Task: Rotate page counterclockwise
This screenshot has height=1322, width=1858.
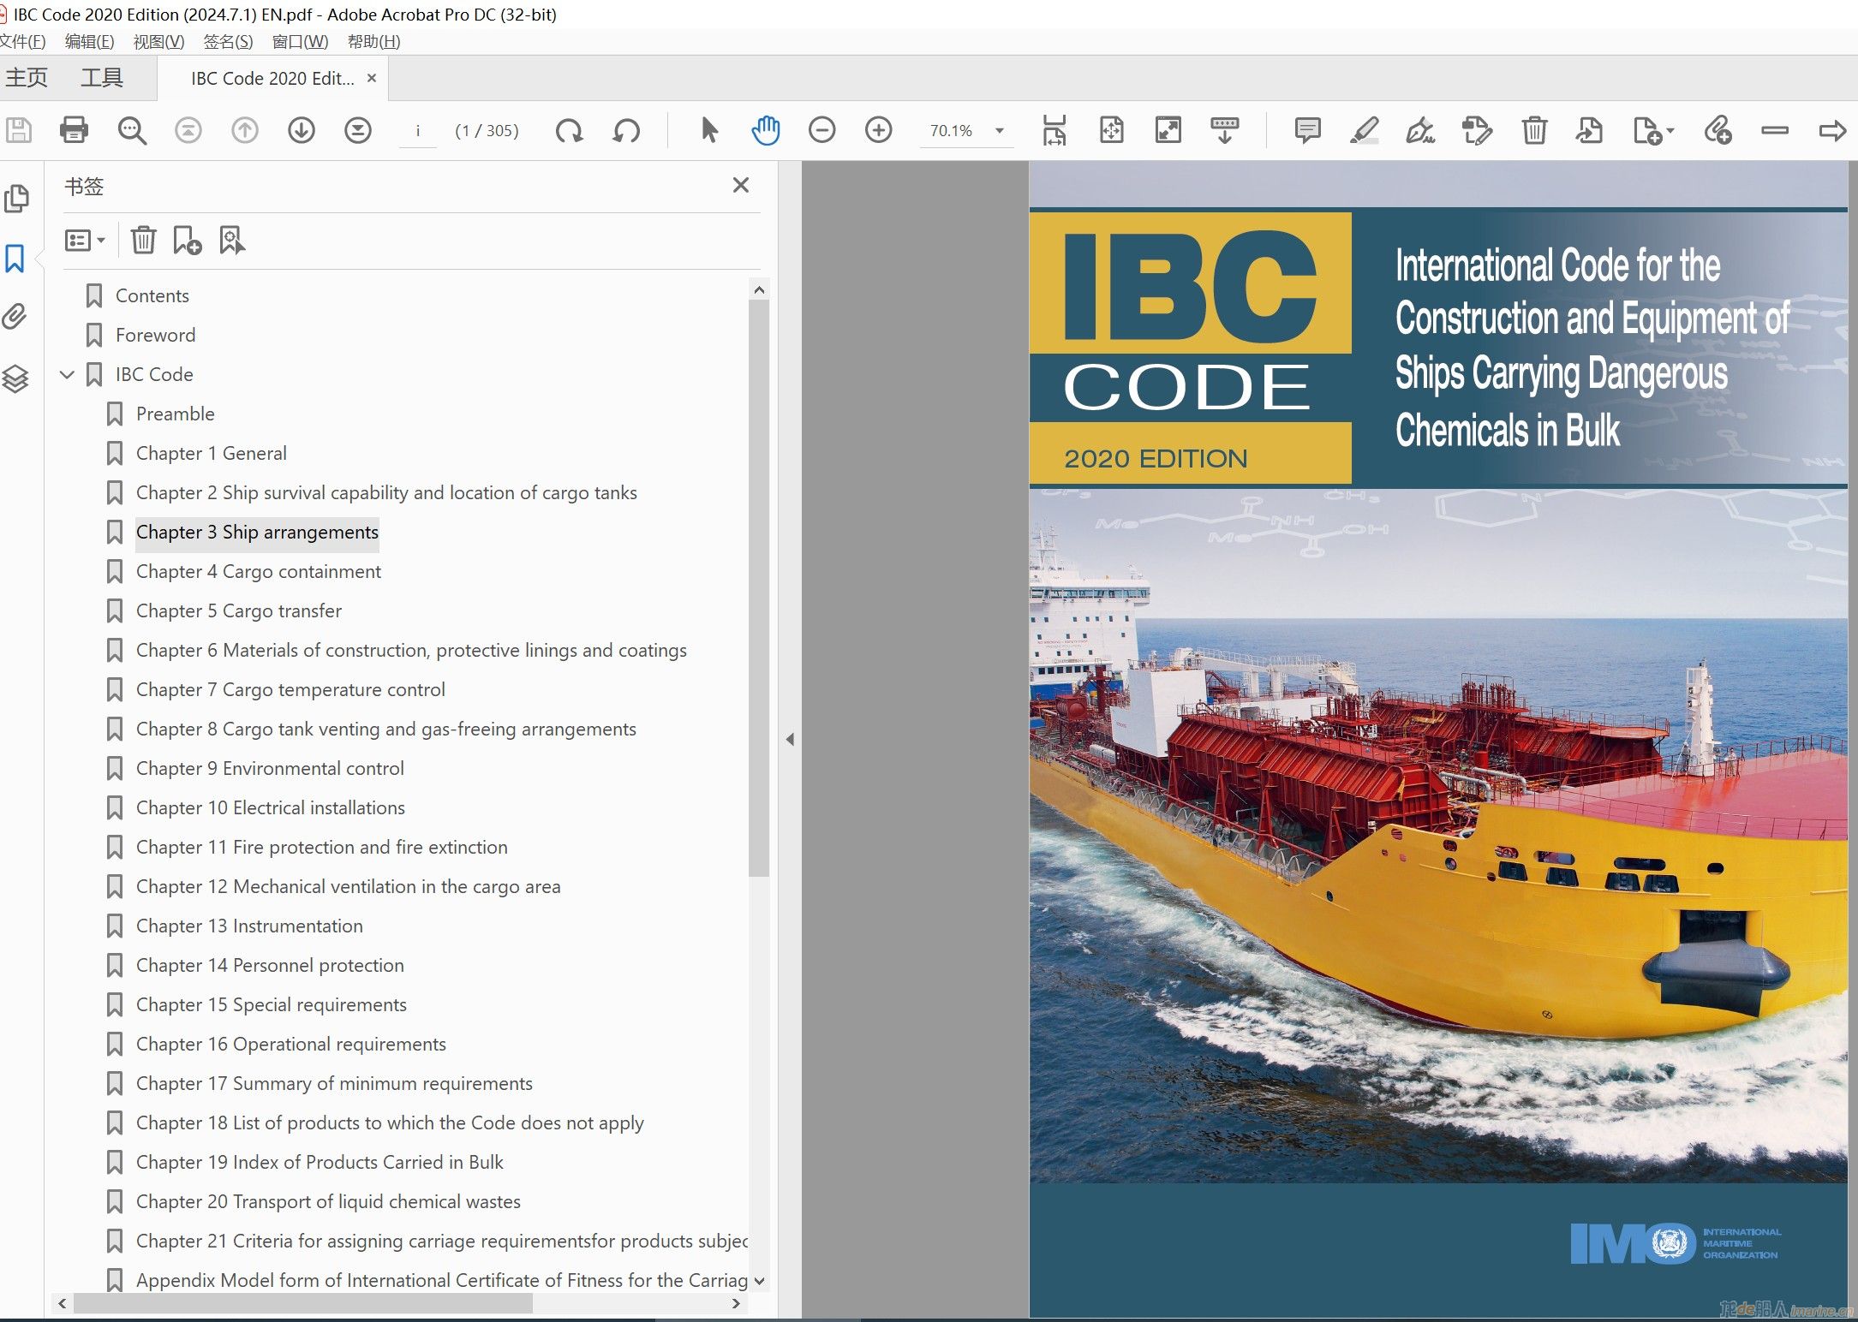Action: click(626, 131)
